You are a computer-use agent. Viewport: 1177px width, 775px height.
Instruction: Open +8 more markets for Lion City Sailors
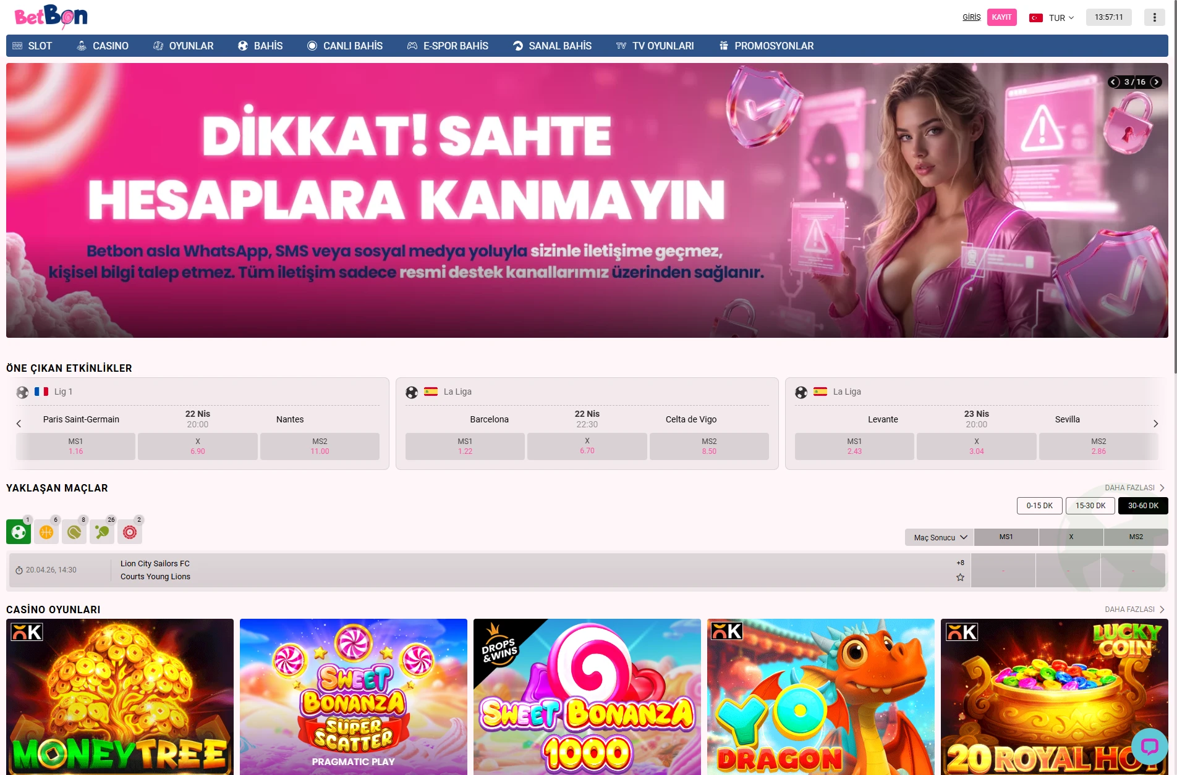(x=960, y=563)
